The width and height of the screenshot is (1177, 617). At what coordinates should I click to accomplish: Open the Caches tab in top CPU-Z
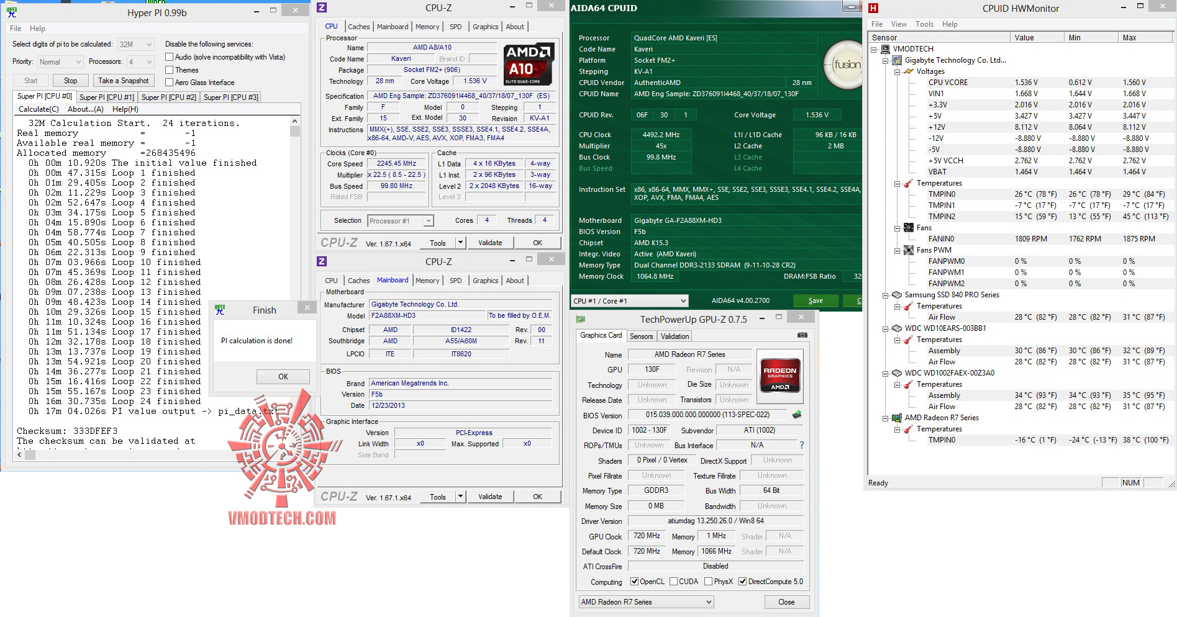coord(358,27)
